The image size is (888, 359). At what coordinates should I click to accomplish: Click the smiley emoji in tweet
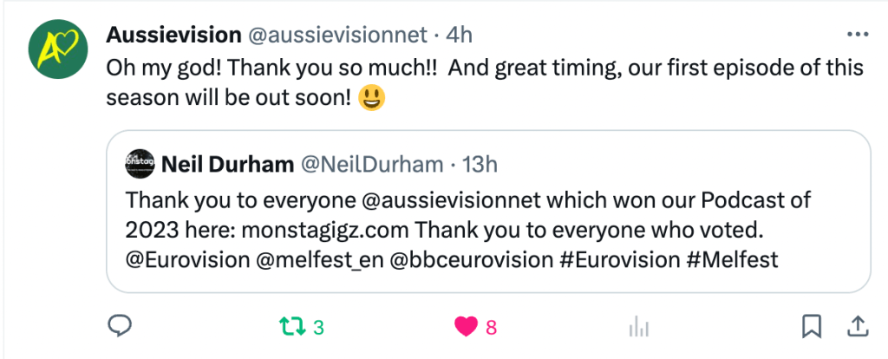tap(373, 99)
